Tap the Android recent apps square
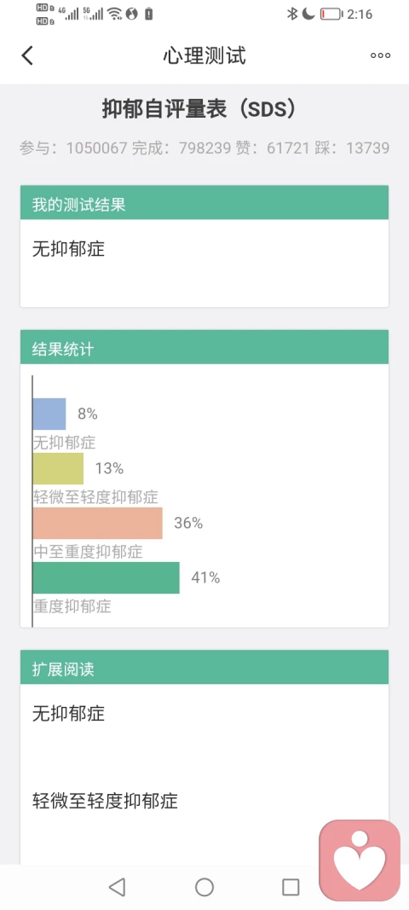 [x=291, y=887]
